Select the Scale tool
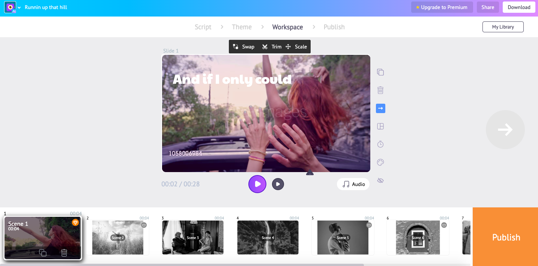The width and height of the screenshot is (538, 266). click(x=296, y=46)
